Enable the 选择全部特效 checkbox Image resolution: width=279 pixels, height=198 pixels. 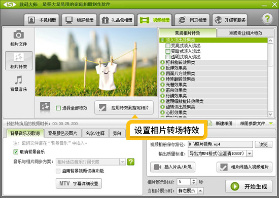[58, 108]
